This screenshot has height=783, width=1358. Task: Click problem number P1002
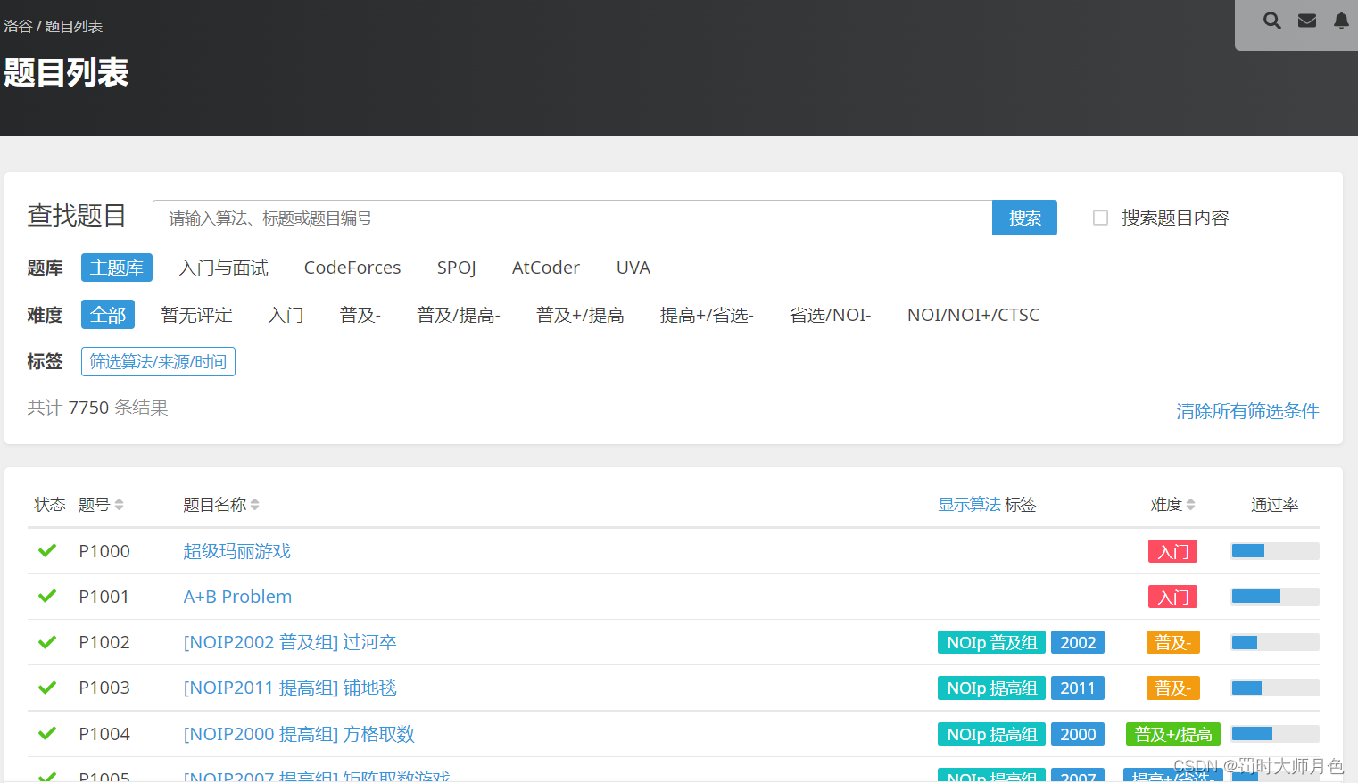tap(104, 642)
